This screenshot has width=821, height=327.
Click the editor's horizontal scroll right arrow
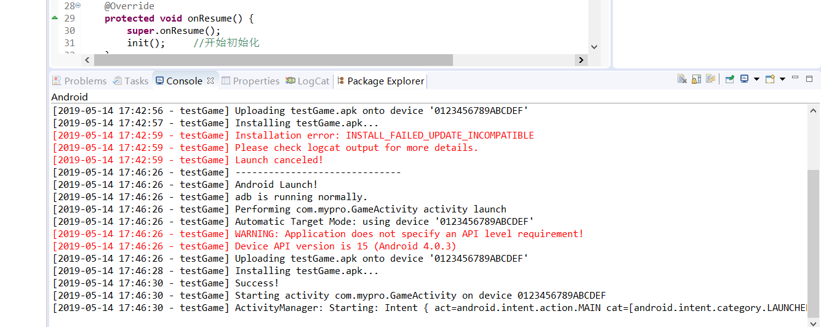[x=581, y=60]
